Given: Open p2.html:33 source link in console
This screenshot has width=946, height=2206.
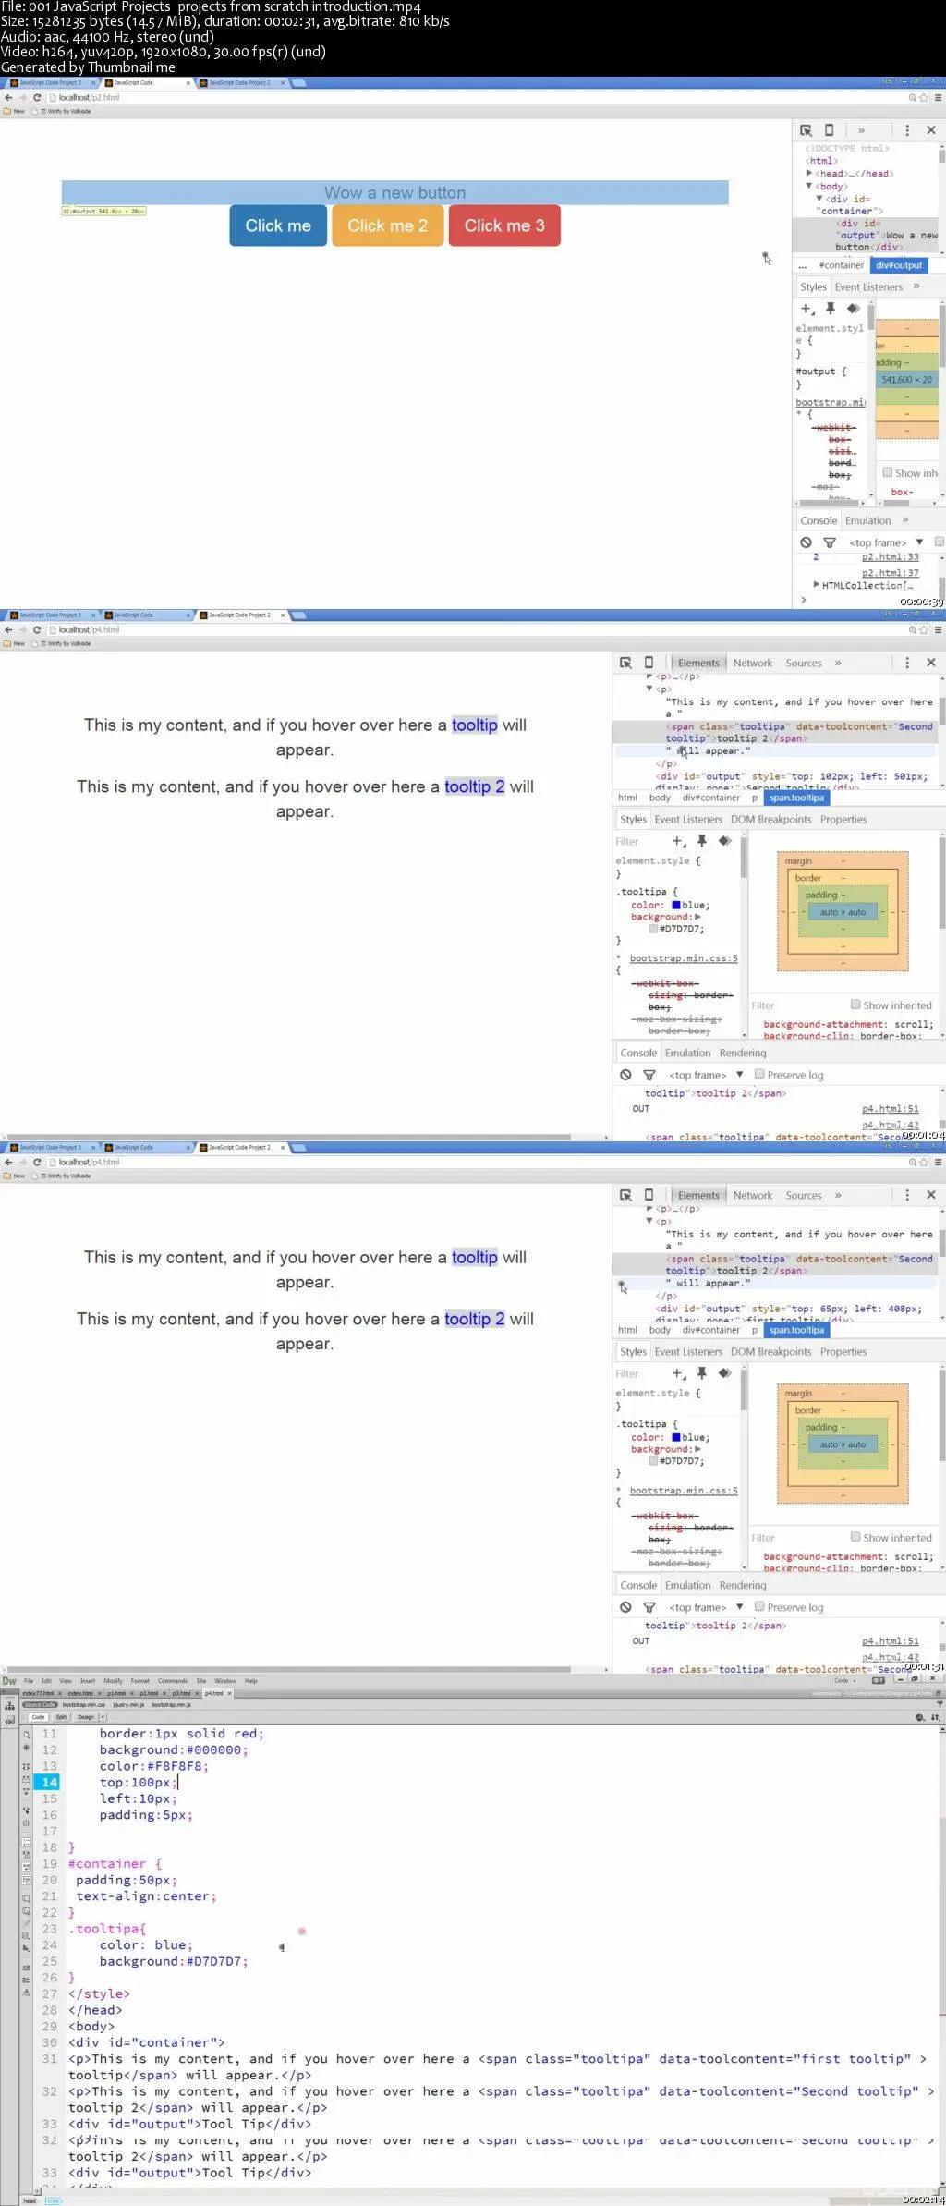Looking at the screenshot, I should (x=891, y=557).
